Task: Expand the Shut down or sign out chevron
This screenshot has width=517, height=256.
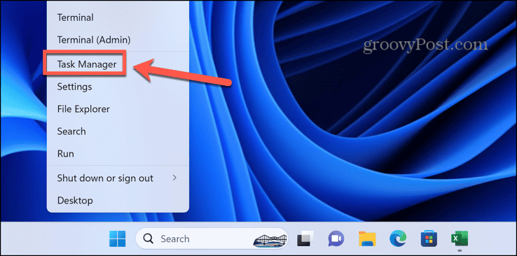Action: pyautogui.click(x=174, y=178)
